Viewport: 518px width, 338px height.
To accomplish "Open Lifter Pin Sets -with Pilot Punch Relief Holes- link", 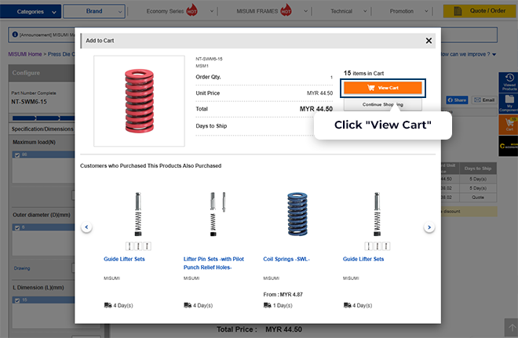I will click(213, 263).
